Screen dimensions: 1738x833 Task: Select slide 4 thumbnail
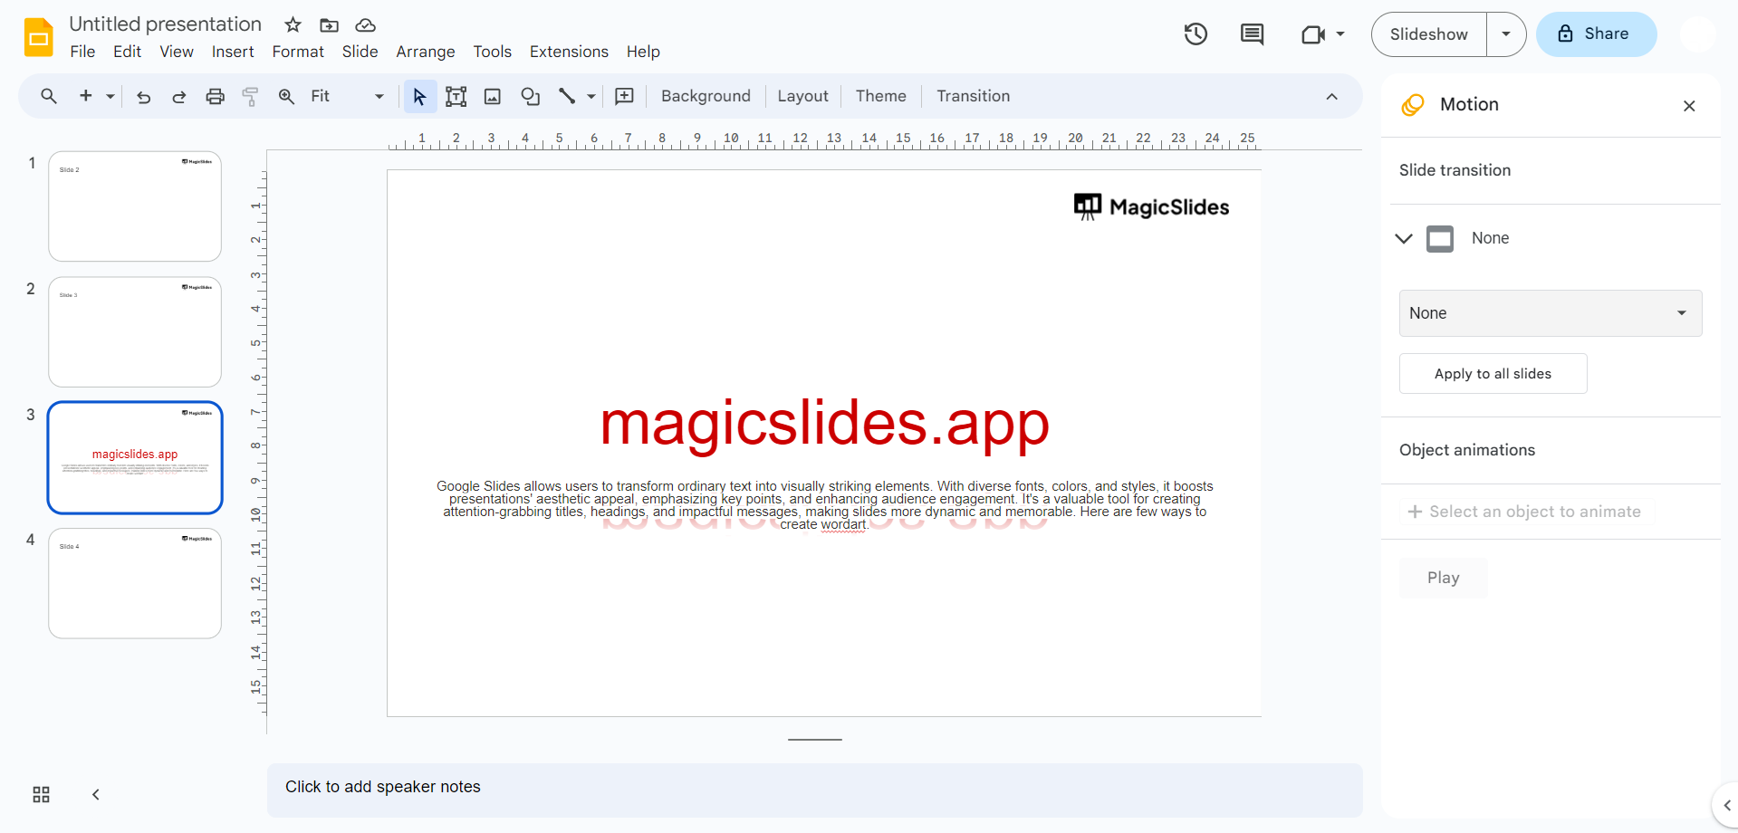pyautogui.click(x=135, y=583)
